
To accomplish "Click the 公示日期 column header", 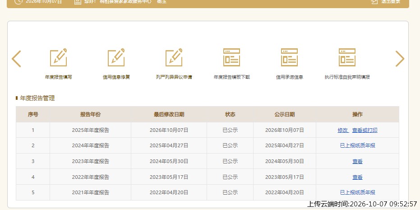I will [285, 115].
